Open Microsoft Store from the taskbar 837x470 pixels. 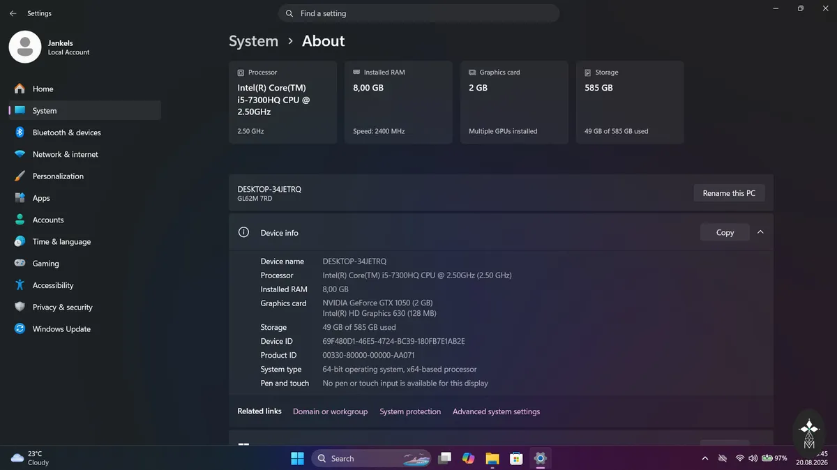pyautogui.click(x=516, y=458)
